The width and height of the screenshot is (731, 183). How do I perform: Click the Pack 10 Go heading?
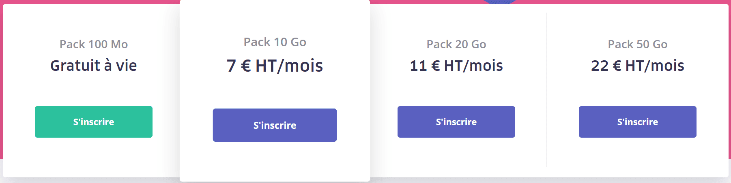click(275, 42)
